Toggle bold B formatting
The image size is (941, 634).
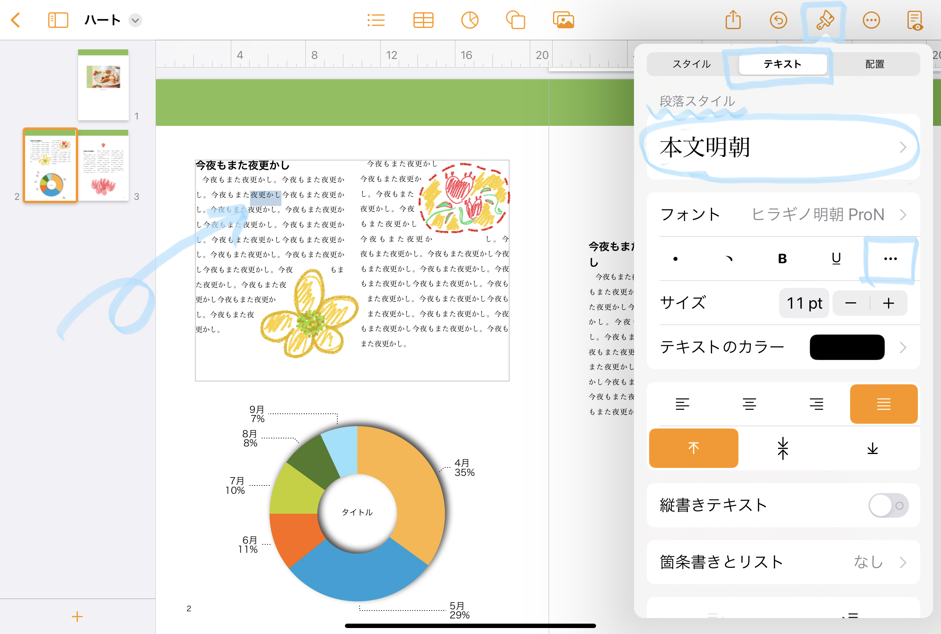782,259
